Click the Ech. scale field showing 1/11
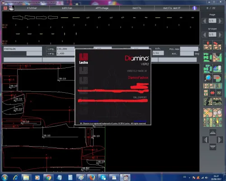The width and height of the screenshot is (226, 181). coord(158,53)
